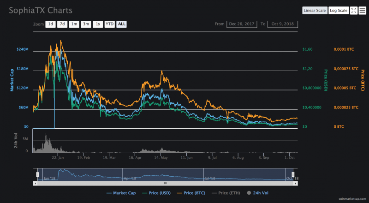Click the 5M volume axis label
369x203 pixels.
coord(25,139)
